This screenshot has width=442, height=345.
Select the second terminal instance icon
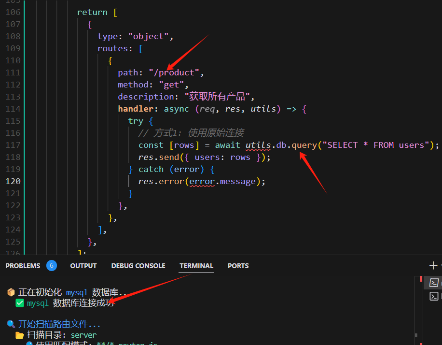[433, 296]
